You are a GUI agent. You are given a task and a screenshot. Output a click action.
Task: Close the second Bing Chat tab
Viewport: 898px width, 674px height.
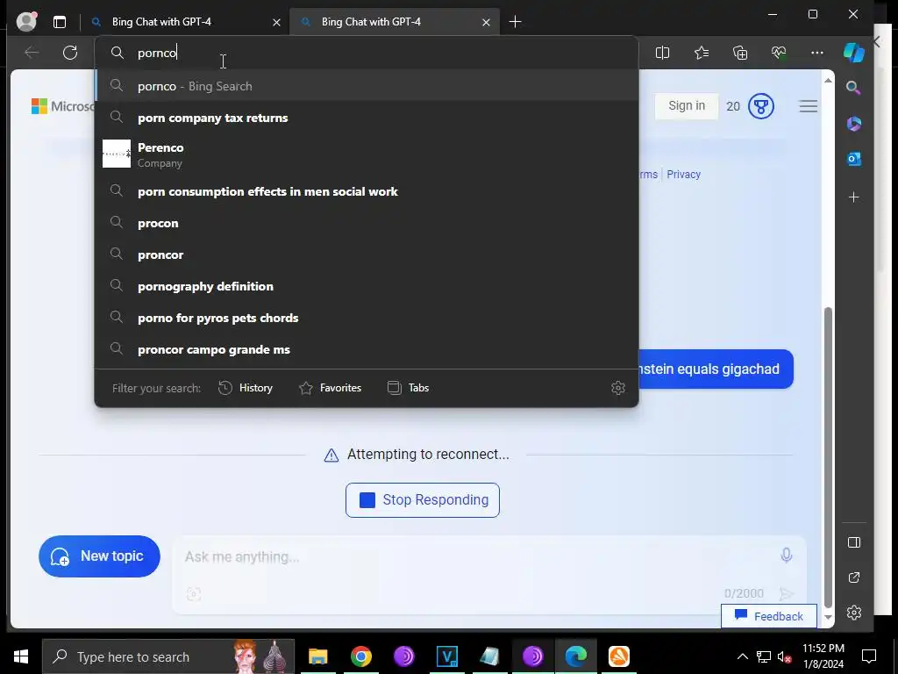pyautogui.click(x=486, y=22)
